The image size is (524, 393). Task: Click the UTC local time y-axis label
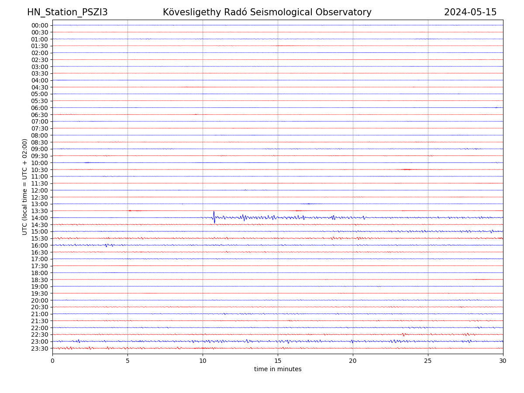pos(25,186)
